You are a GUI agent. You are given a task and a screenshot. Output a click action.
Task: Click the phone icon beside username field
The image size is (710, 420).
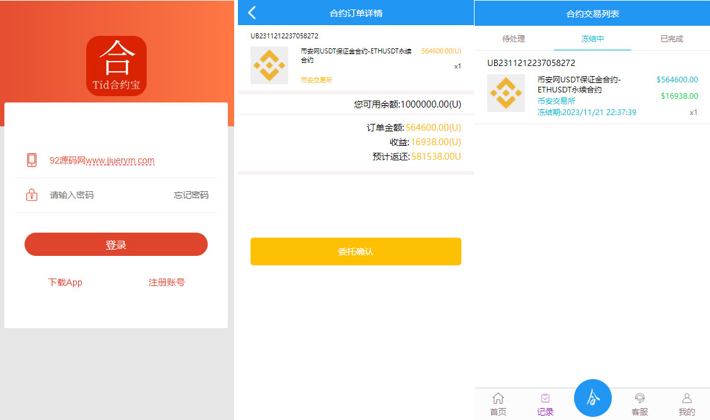(31, 160)
